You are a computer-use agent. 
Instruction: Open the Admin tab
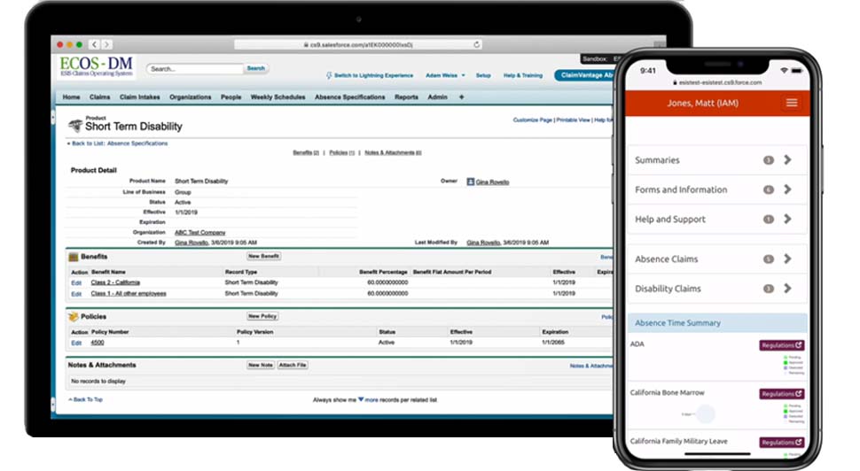438,97
